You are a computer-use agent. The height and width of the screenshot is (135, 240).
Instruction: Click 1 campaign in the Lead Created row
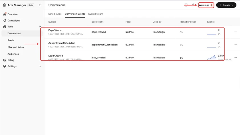tap(159, 57)
